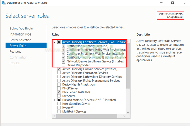Click horizontal scroll left arrow
The height and width of the screenshot is (126, 190).
[54, 116]
